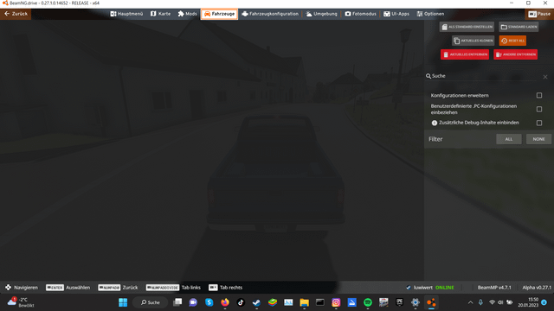Click info icon beside Zusätzliche Debug-Inhalte

pos(435,123)
